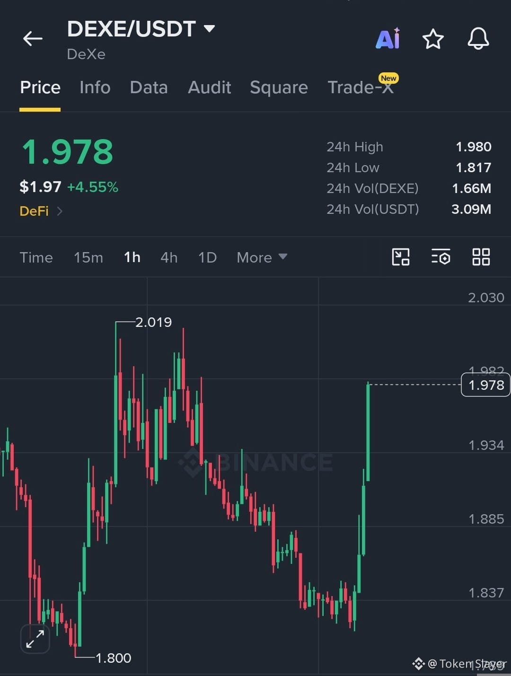Click the 2.019 high marker label
Screen dimensions: 511x676
click(x=153, y=322)
